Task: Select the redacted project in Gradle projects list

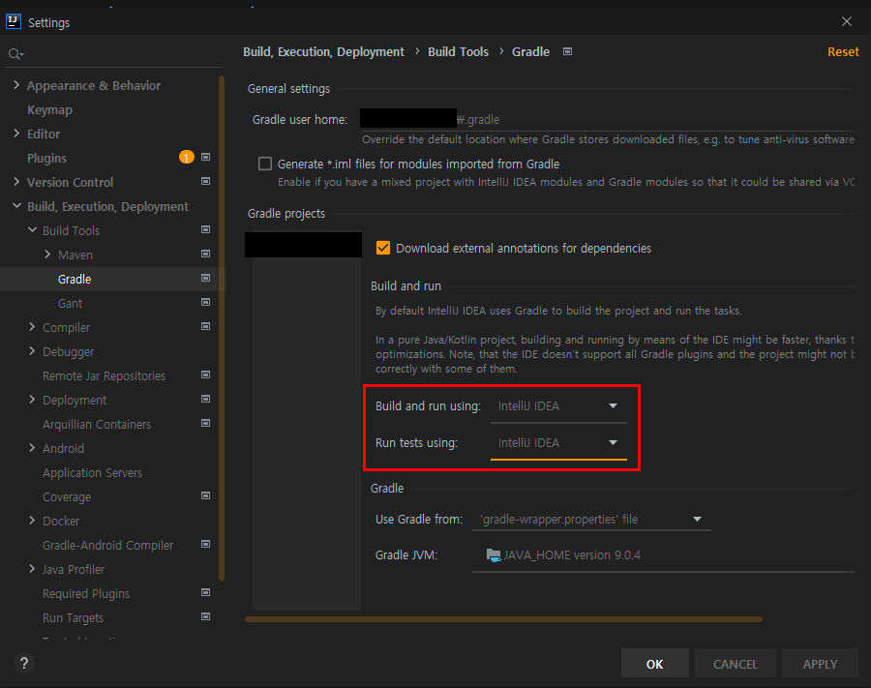Action: click(303, 244)
